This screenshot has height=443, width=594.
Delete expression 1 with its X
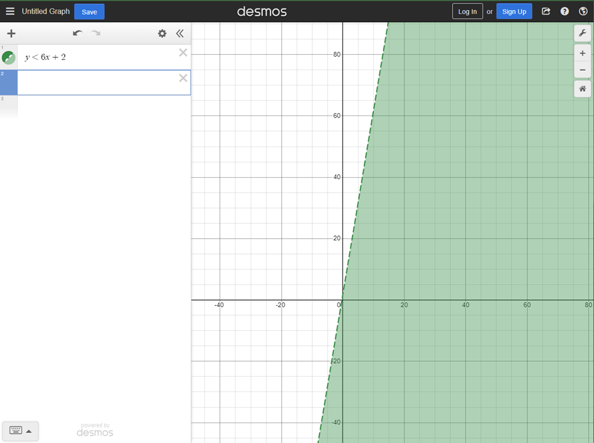click(x=183, y=53)
